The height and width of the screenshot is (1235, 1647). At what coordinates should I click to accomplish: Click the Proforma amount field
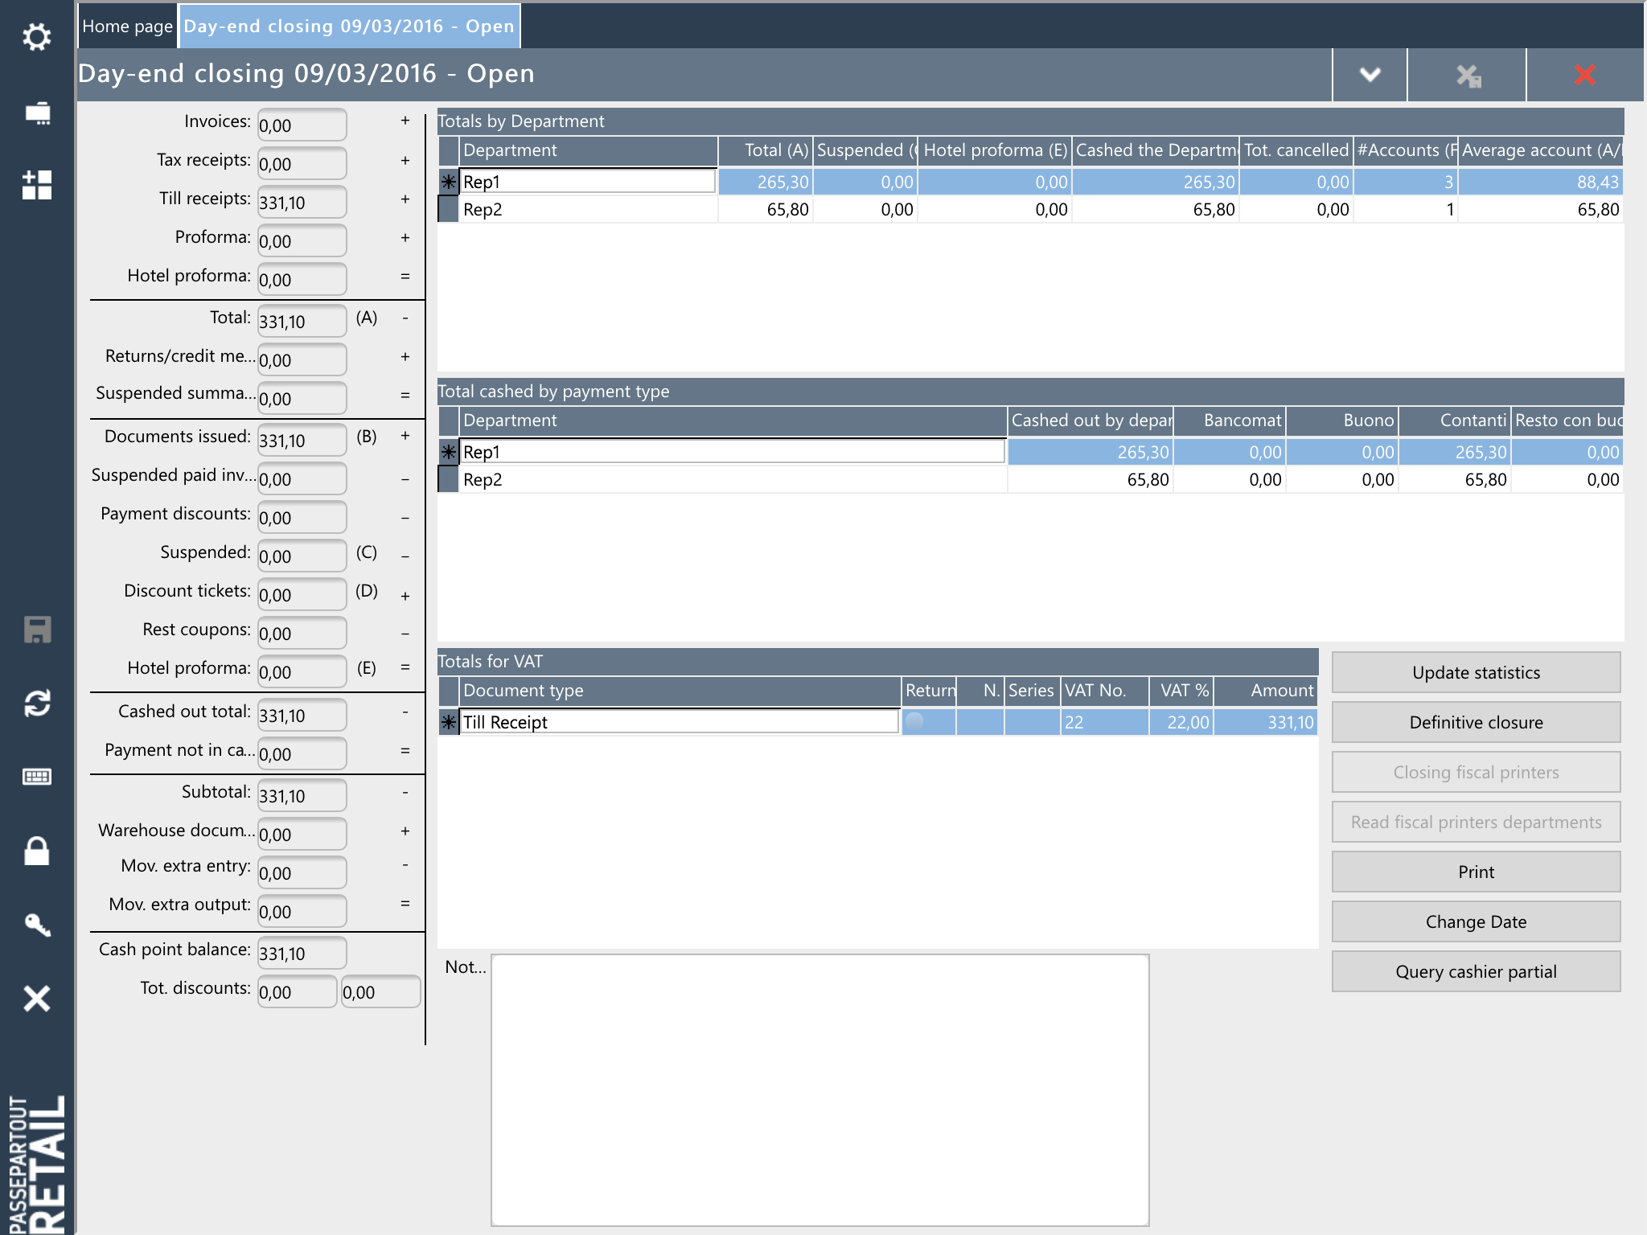[302, 240]
